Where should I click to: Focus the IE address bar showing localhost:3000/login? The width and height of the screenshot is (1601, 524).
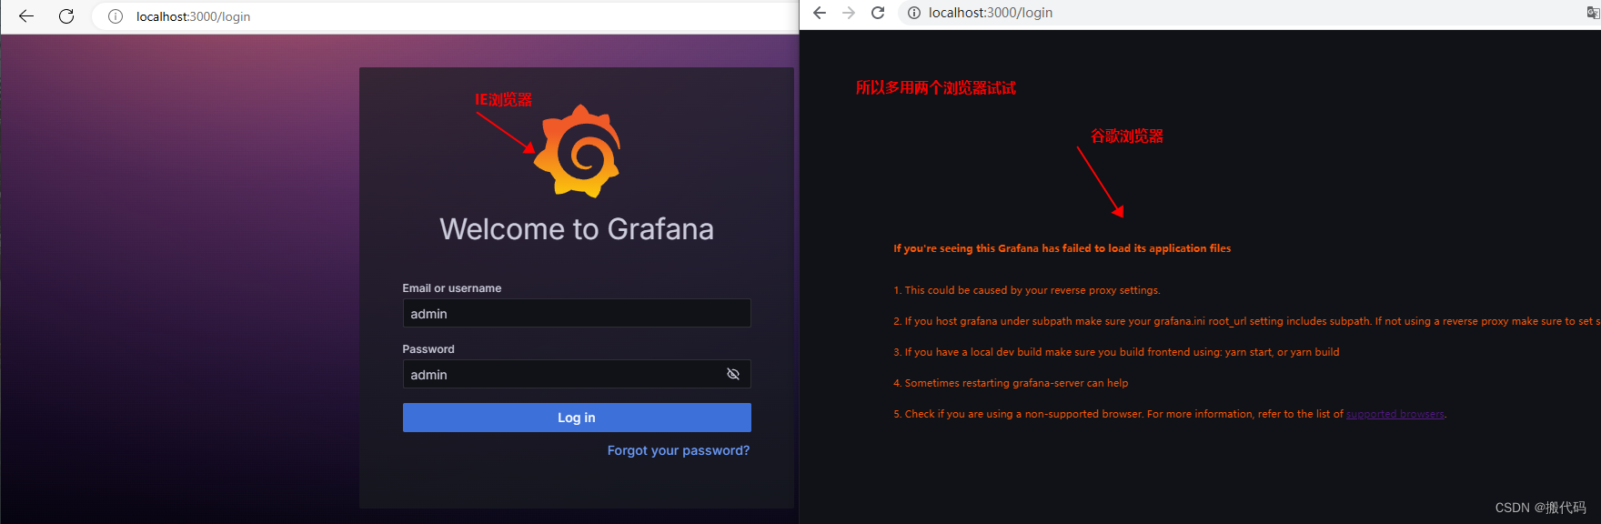(446, 16)
